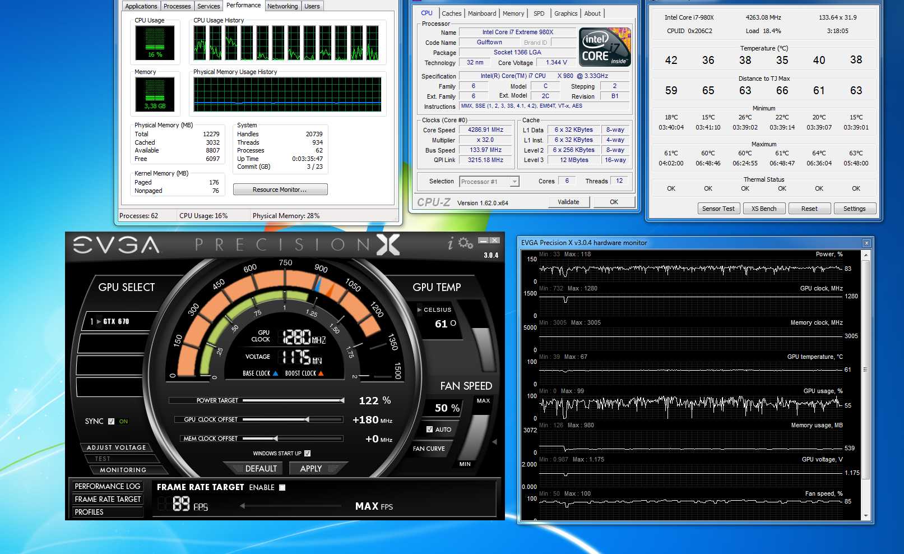Click the 'Intel Core i7-980X' text
Viewport: 904px width, 554px height.
click(689, 17)
